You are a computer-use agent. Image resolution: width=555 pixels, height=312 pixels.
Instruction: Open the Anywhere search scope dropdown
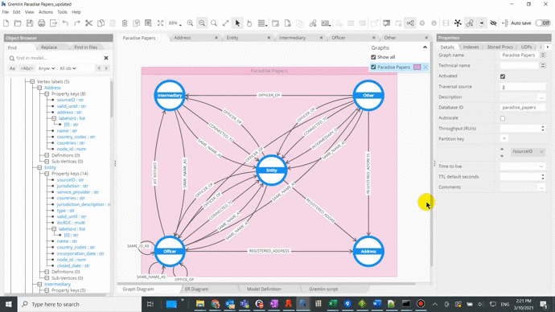click(x=47, y=68)
